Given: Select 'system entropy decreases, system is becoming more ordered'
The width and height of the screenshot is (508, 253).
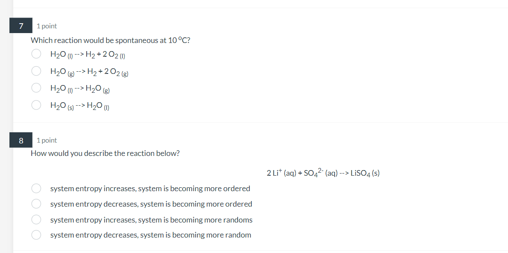Looking at the screenshot, I should tap(36, 204).
